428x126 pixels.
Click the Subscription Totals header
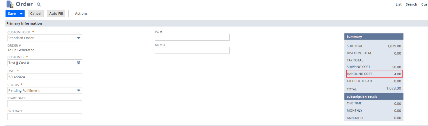tap(362, 97)
